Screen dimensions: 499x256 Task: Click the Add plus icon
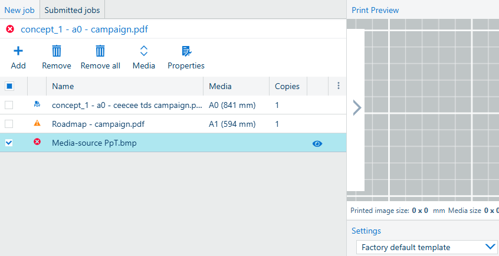[18, 51]
